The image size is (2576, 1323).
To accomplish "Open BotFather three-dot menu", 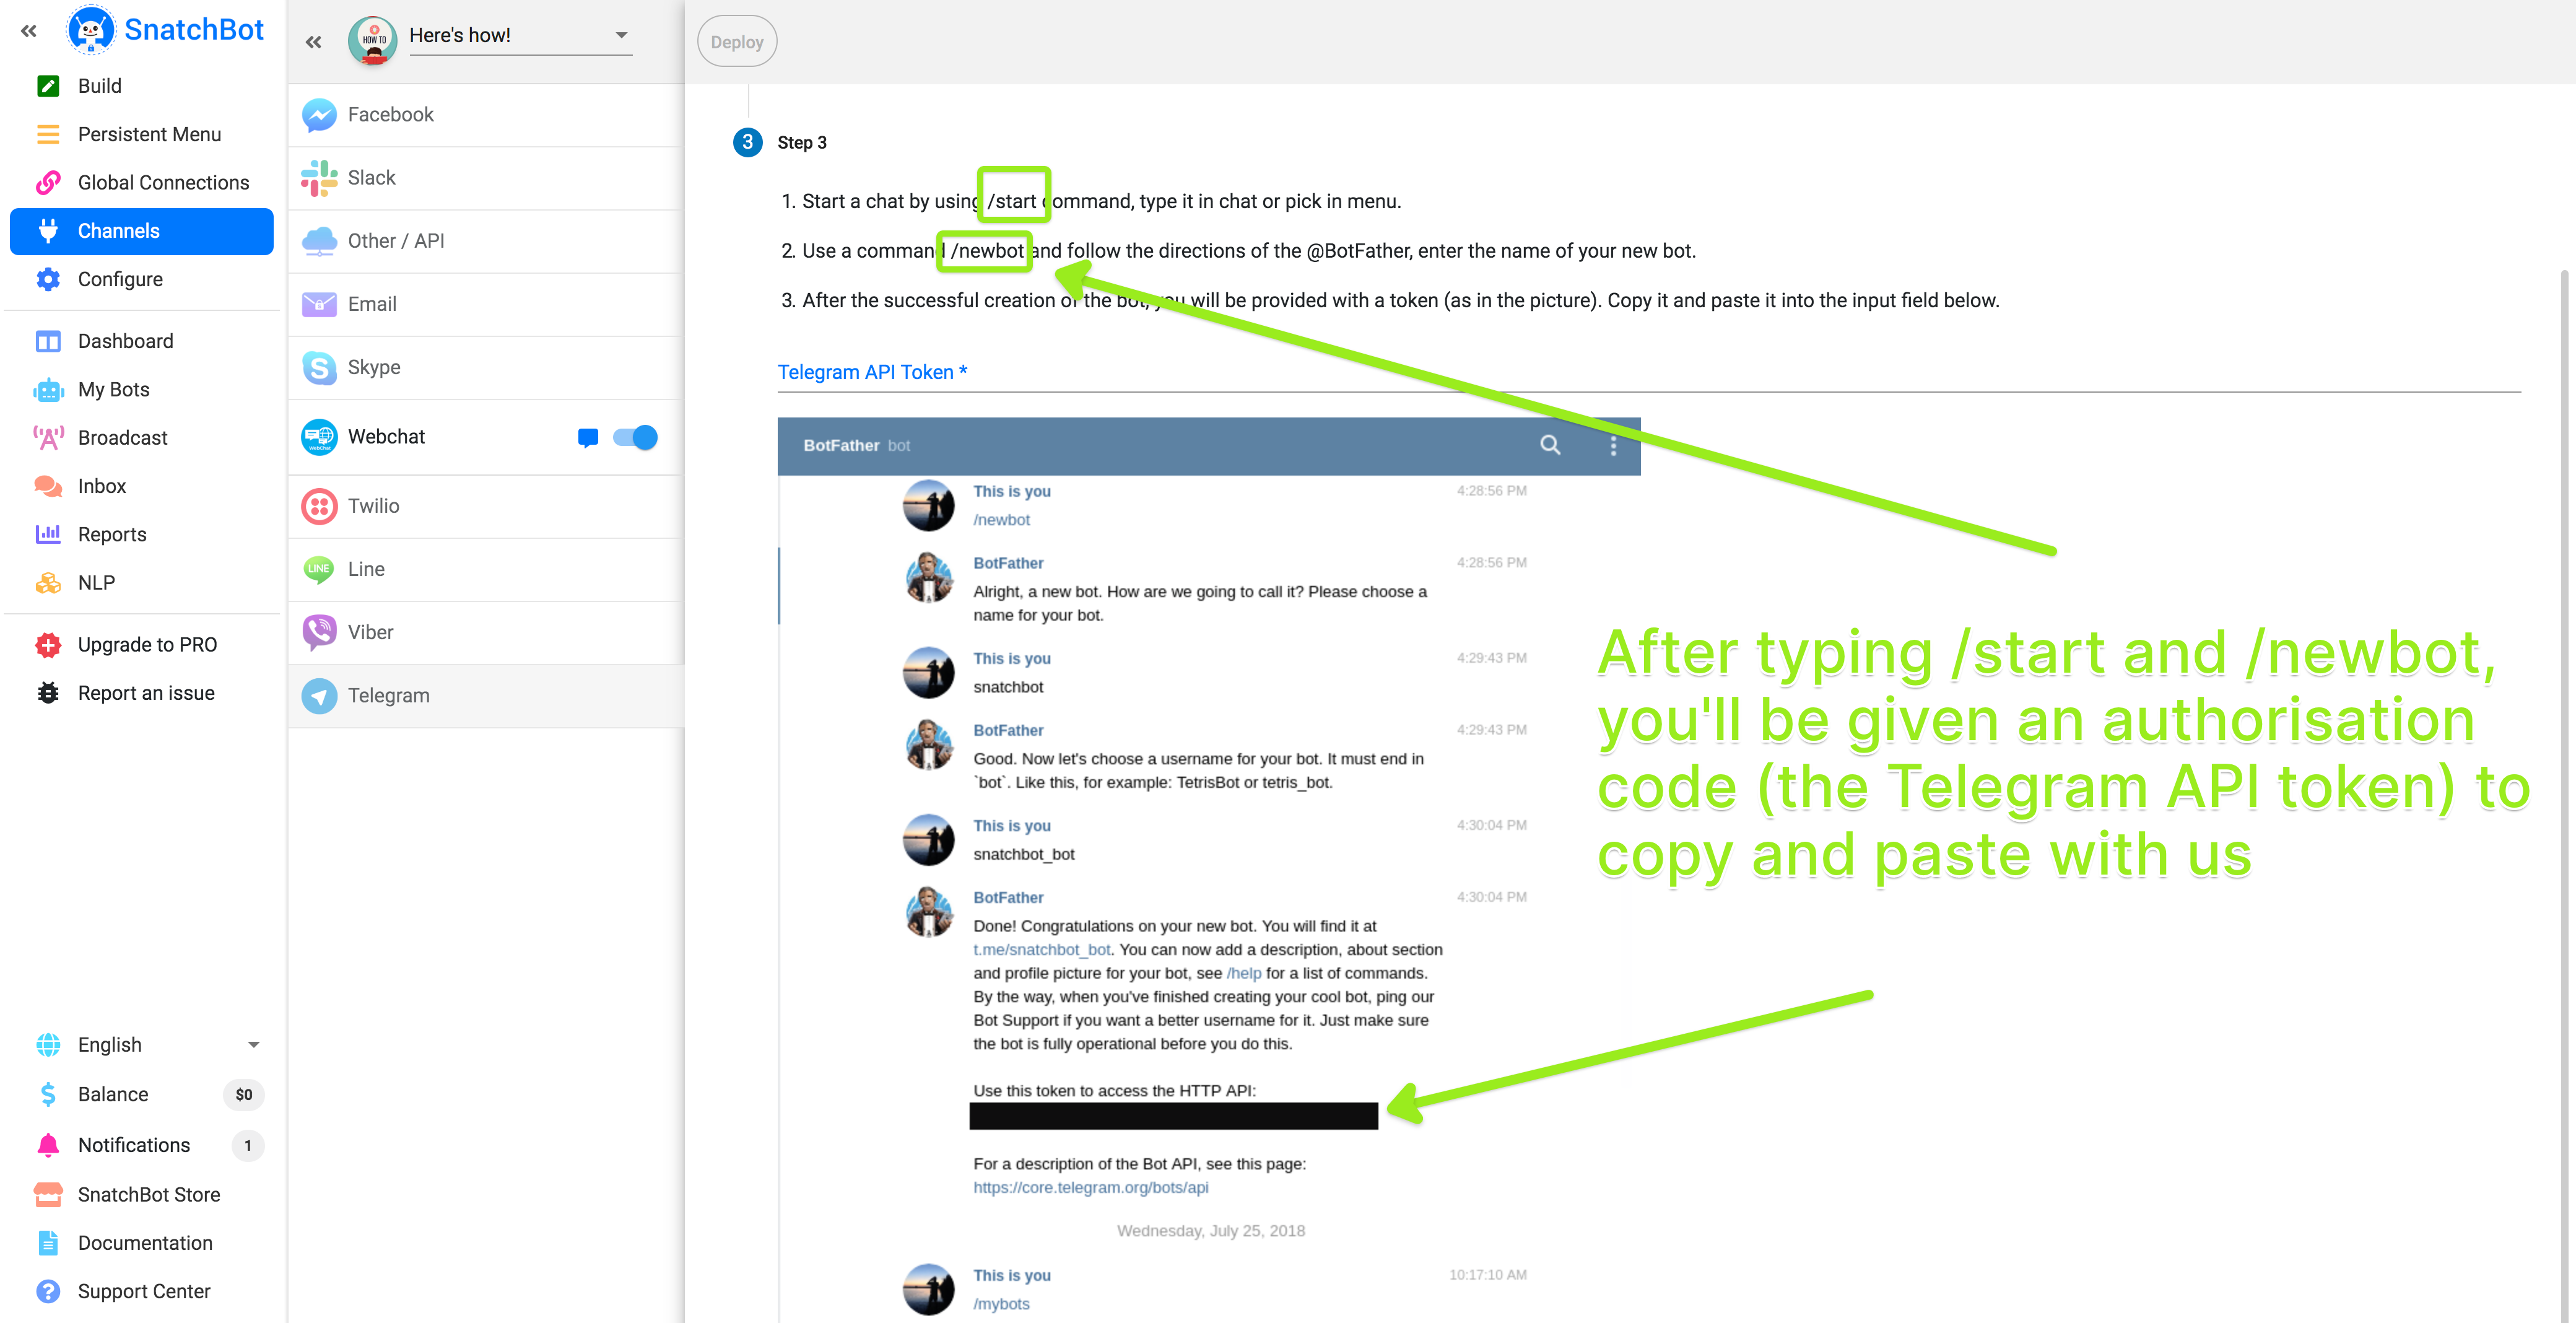I will [1613, 446].
